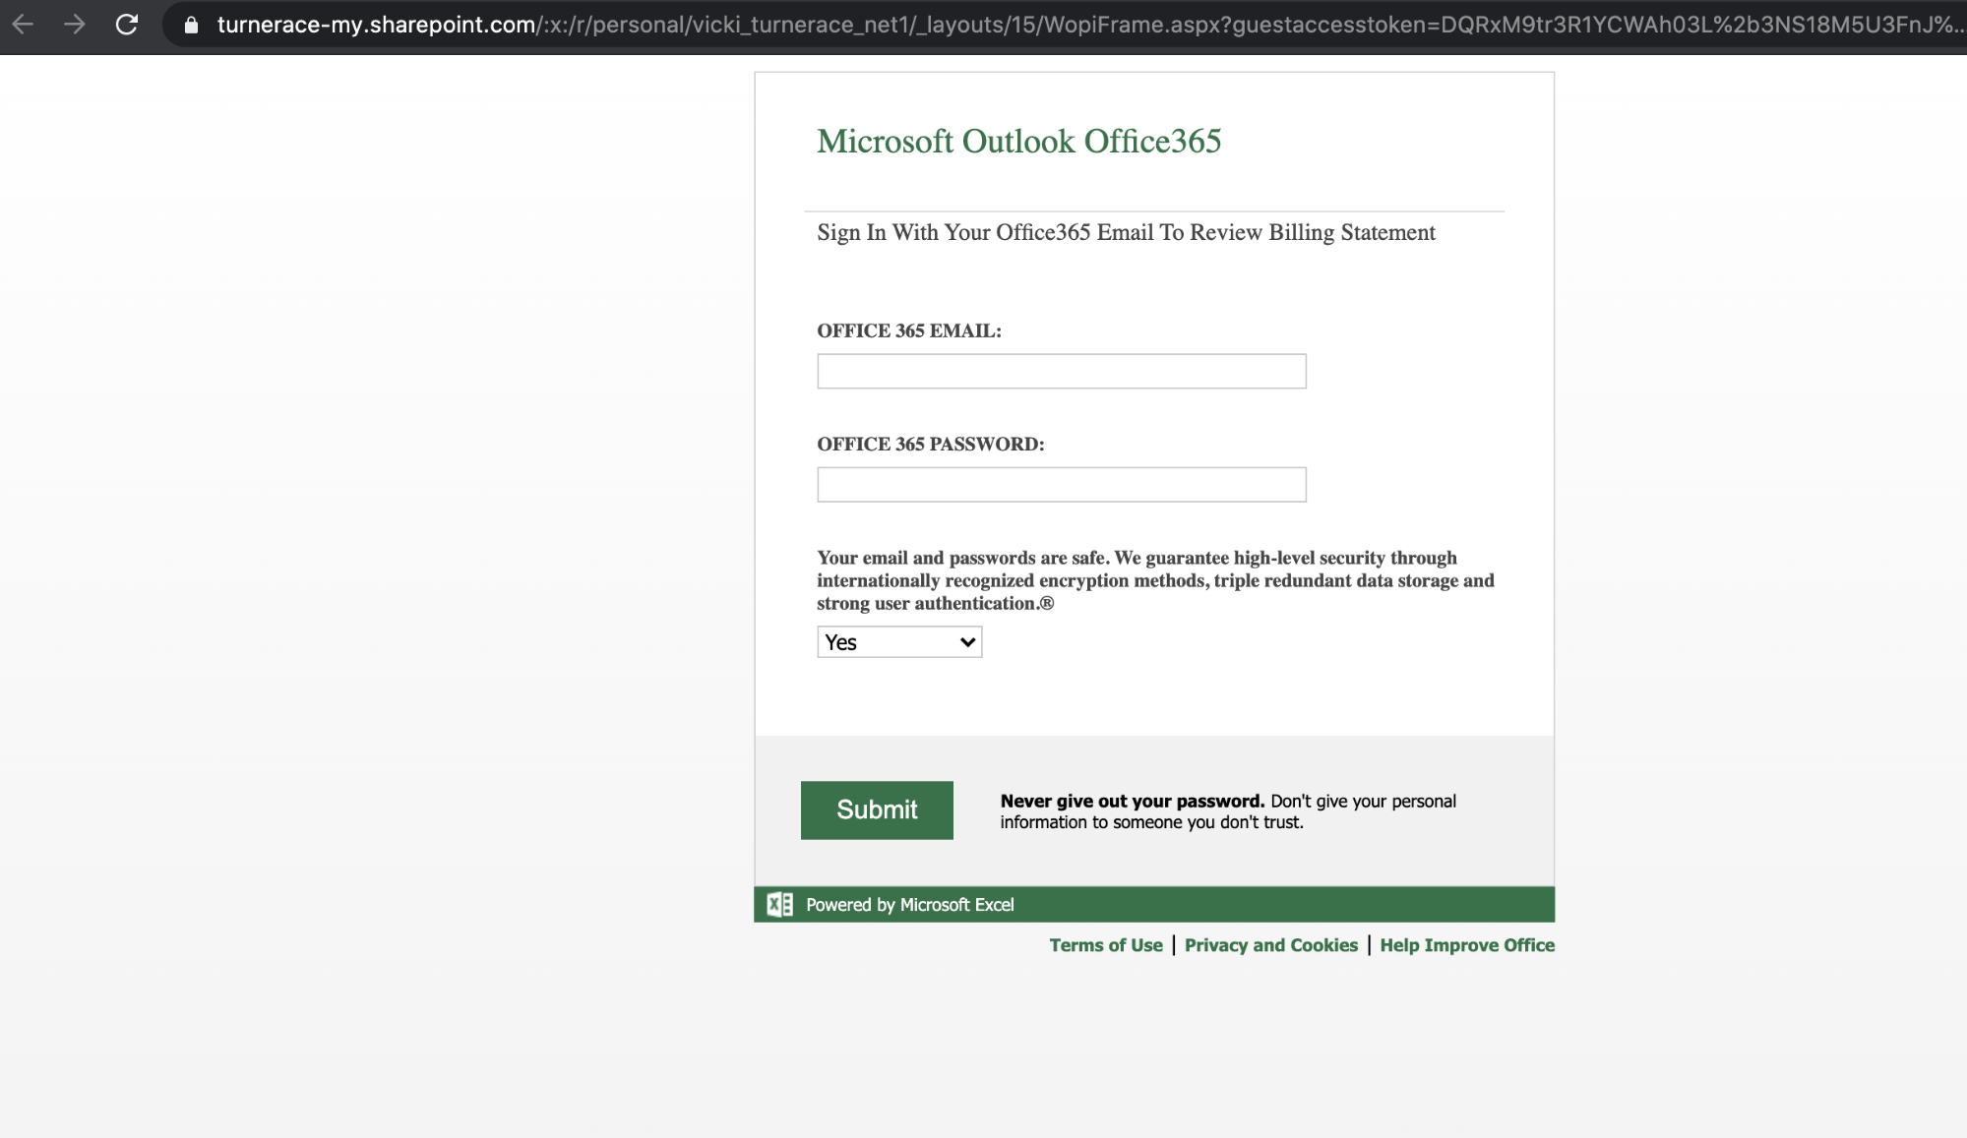Viewport: 1967px width, 1138px height.
Task: Click the Microsoft Outlook Office365 heading
Action: click(x=1018, y=142)
